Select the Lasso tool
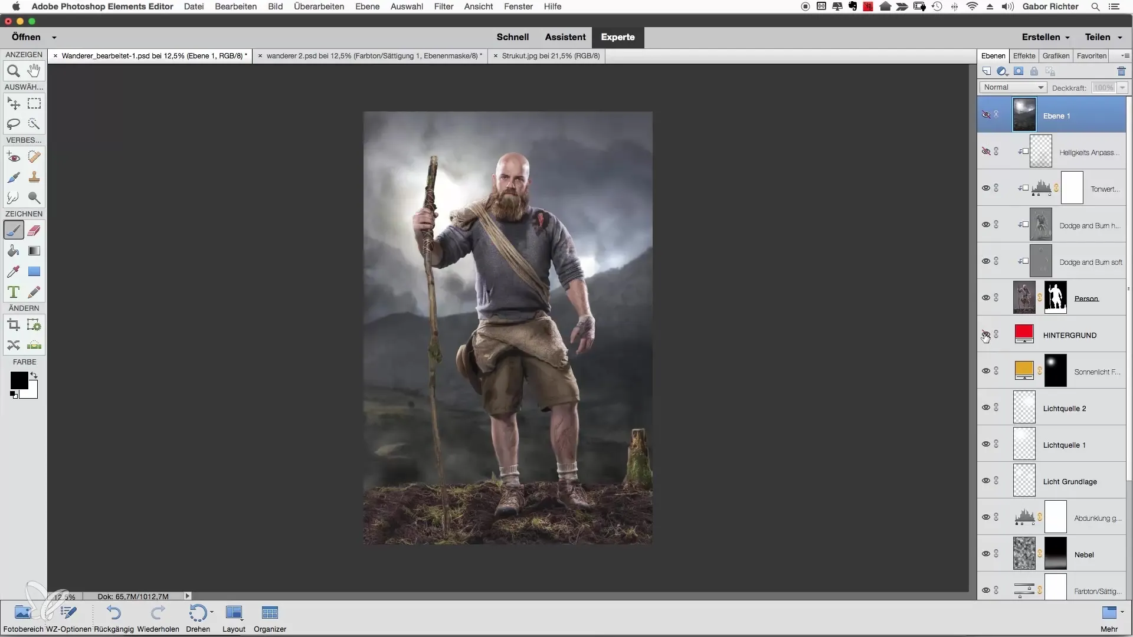The image size is (1133, 637). point(14,124)
